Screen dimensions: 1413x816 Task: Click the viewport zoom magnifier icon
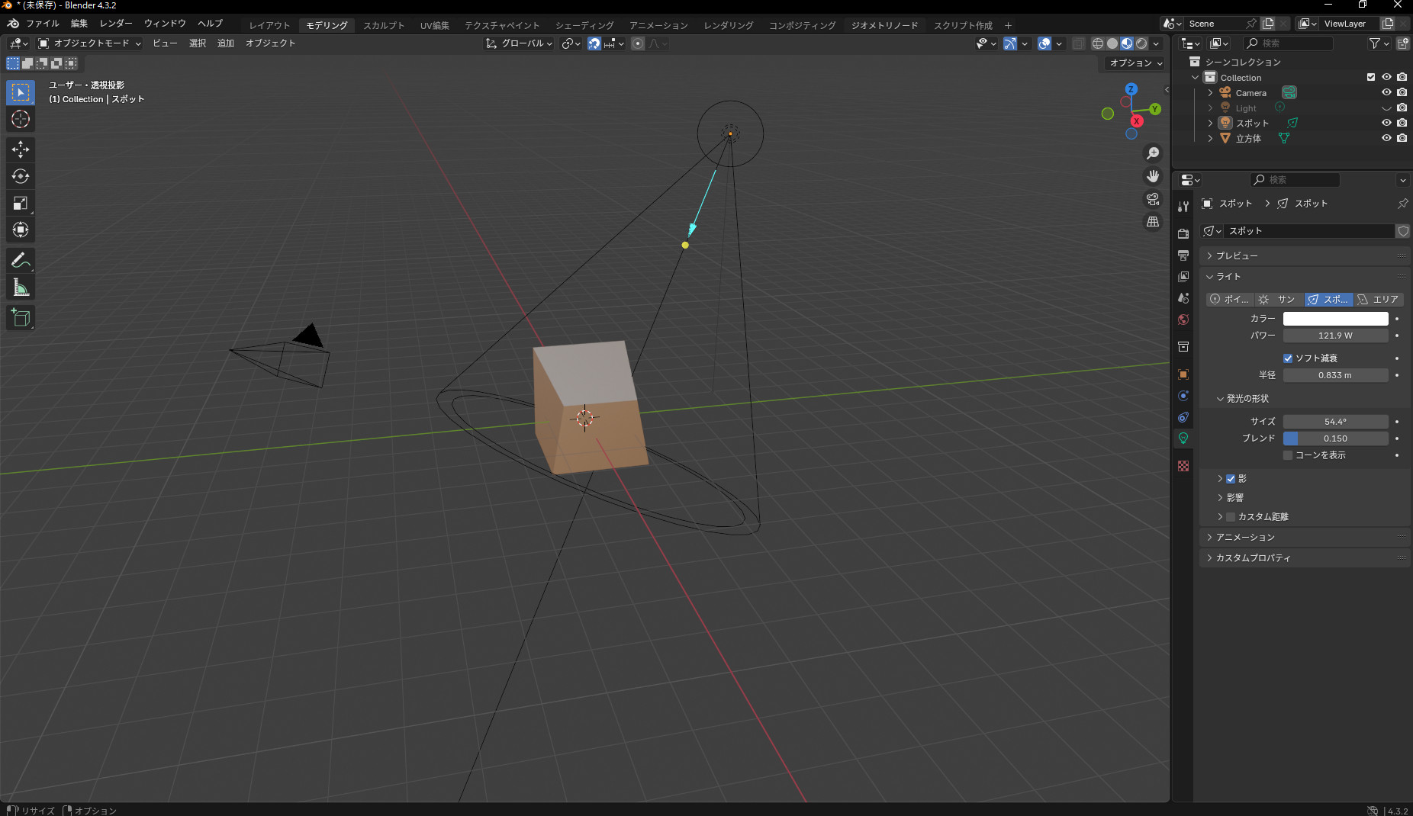(x=1153, y=153)
